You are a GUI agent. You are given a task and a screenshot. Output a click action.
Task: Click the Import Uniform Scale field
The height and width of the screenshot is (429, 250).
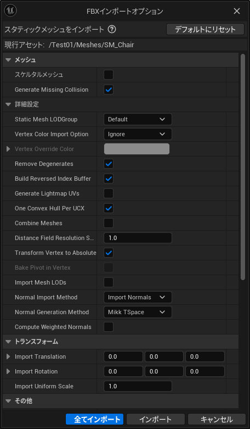[x=138, y=386]
